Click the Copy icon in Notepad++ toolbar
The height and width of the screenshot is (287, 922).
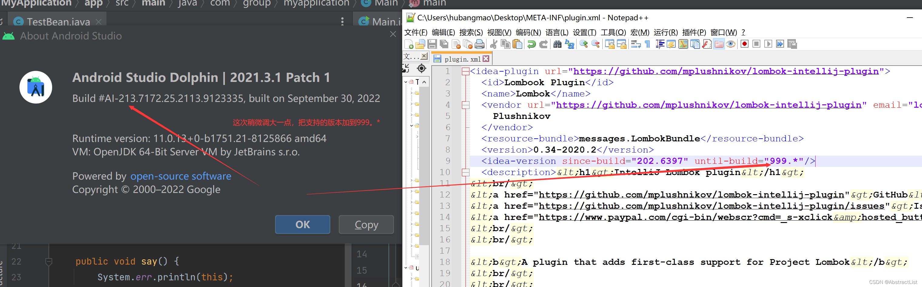tap(505, 44)
